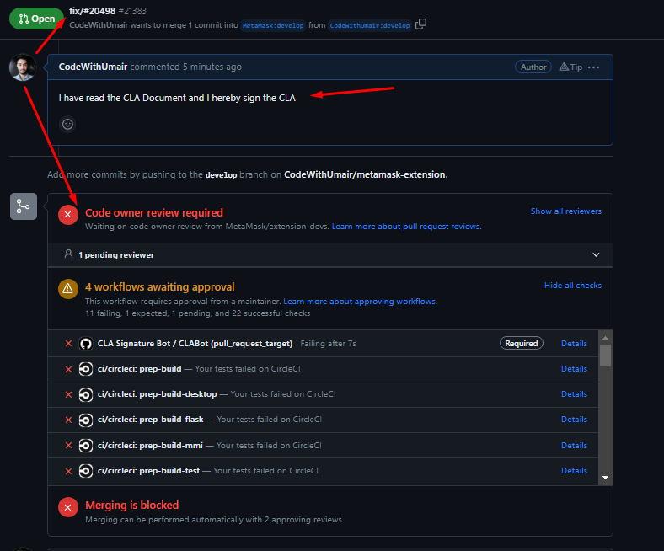
Task: Click the red X Merging is blocked icon
Action: pos(67,507)
